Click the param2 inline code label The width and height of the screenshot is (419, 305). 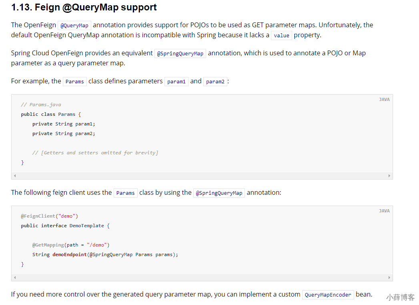(215, 82)
